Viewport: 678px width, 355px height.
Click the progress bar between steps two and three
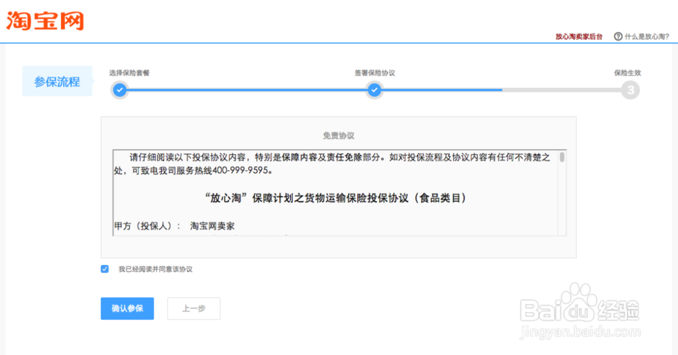tap(502, 90)
